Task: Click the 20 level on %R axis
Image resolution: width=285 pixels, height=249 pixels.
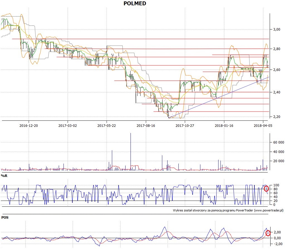Action: click(x=275, y=201)
